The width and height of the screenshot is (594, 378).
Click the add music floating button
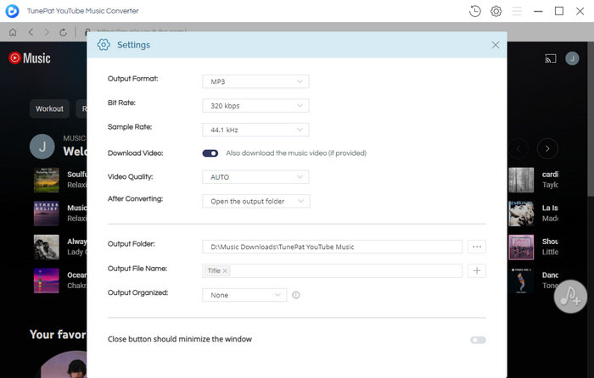coord(570,297)
